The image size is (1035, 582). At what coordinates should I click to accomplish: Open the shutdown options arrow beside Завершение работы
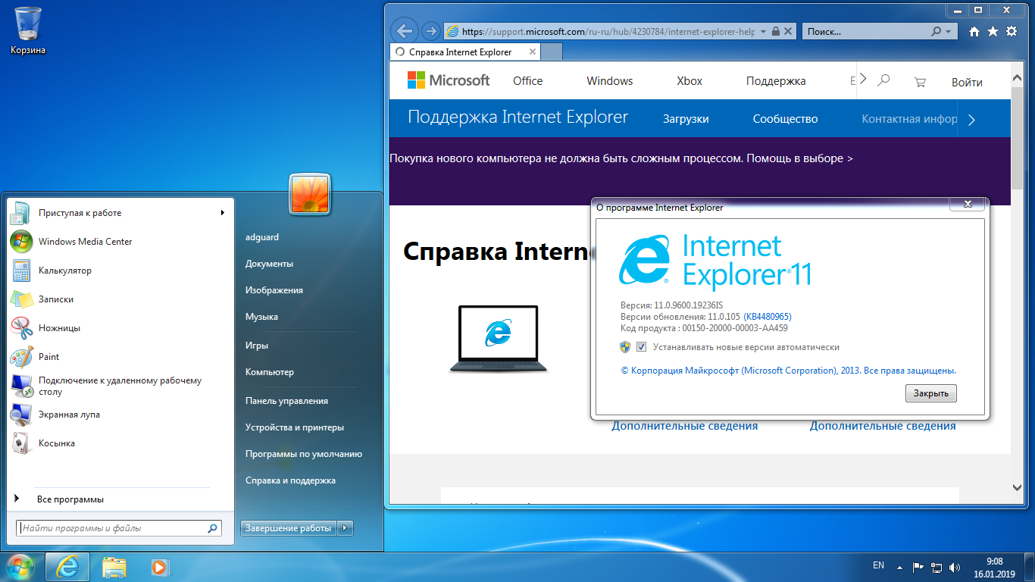[x=345, y=528]
